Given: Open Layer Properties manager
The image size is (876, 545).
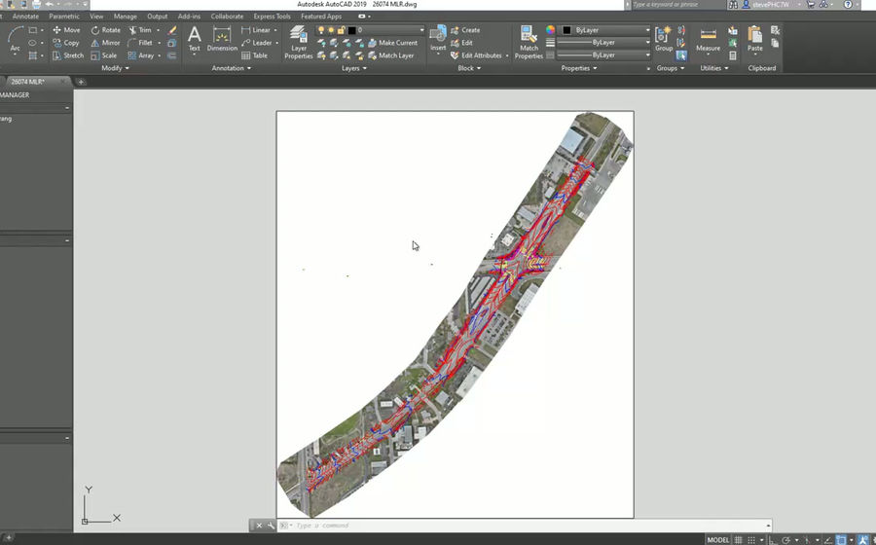Looking at the screenshot, I should pos(299,43).
